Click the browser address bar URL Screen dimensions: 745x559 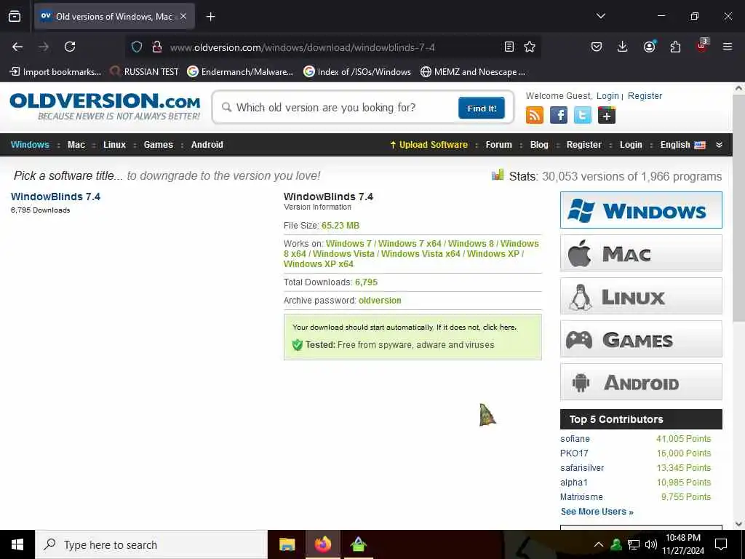coord(302,47)
